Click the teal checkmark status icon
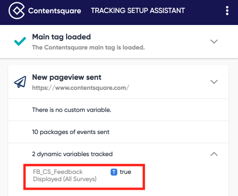Viewport: 238px width, 196px height. (20, 41)
